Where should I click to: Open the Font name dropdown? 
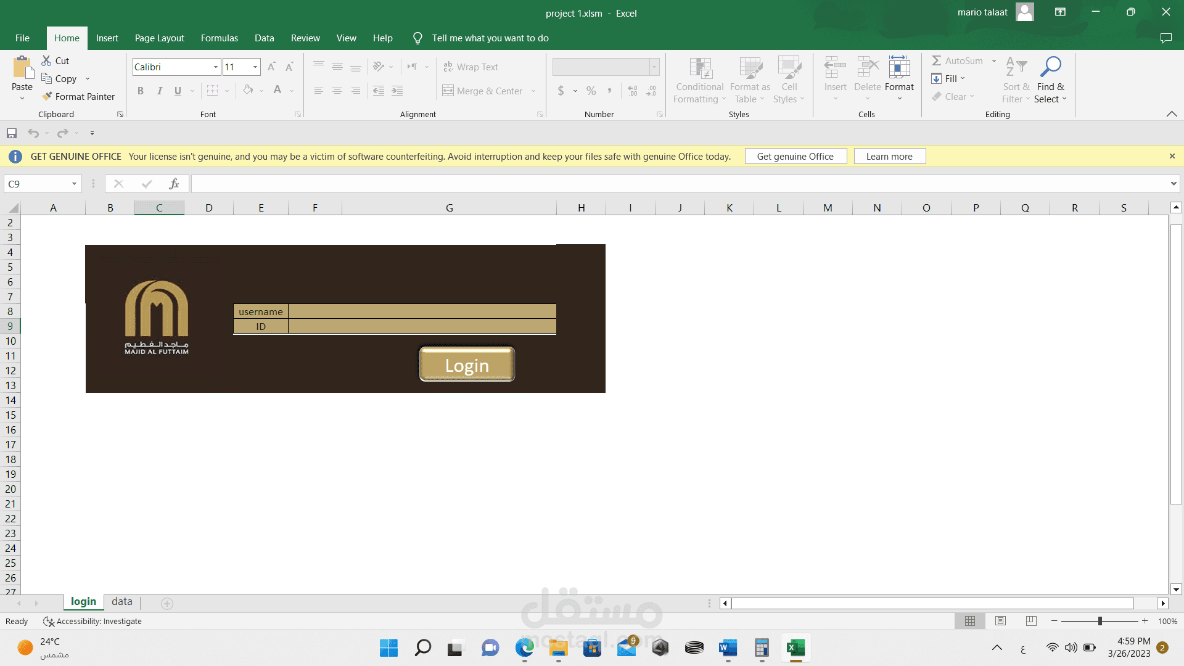214,67
